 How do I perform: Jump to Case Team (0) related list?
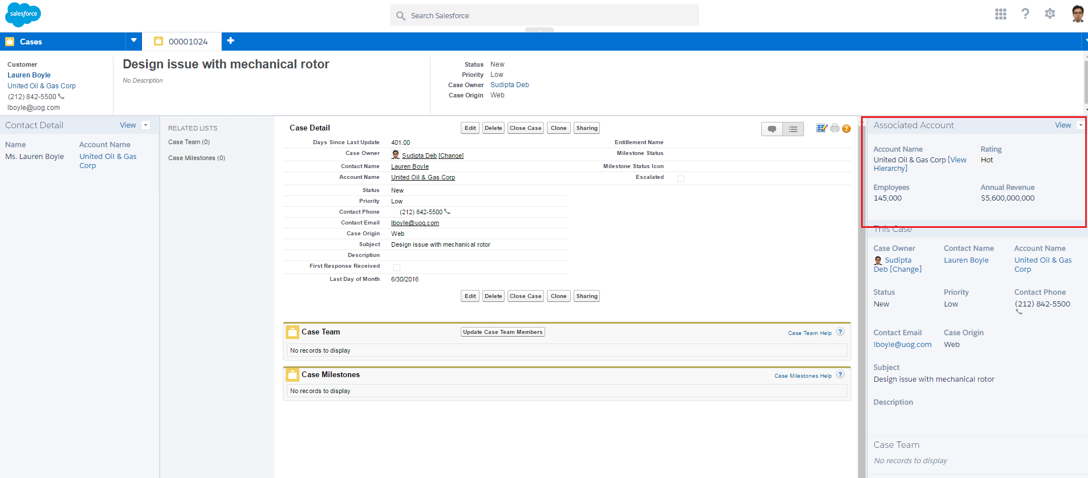pos(189,142)
